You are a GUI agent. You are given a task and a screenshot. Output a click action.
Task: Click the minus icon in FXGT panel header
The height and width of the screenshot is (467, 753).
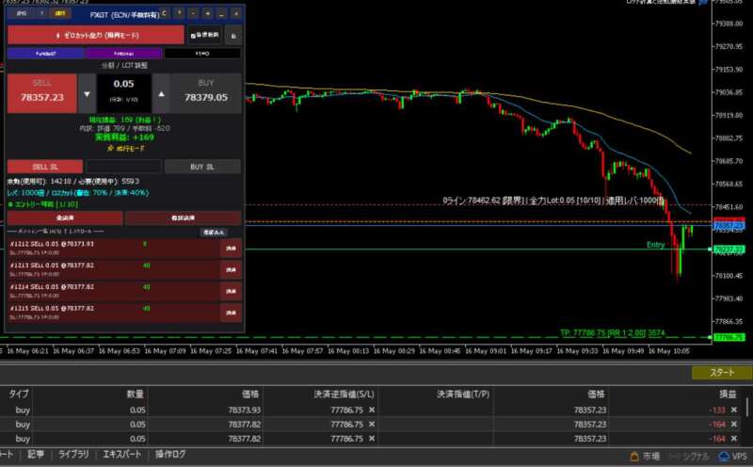[x=193, y=13]
